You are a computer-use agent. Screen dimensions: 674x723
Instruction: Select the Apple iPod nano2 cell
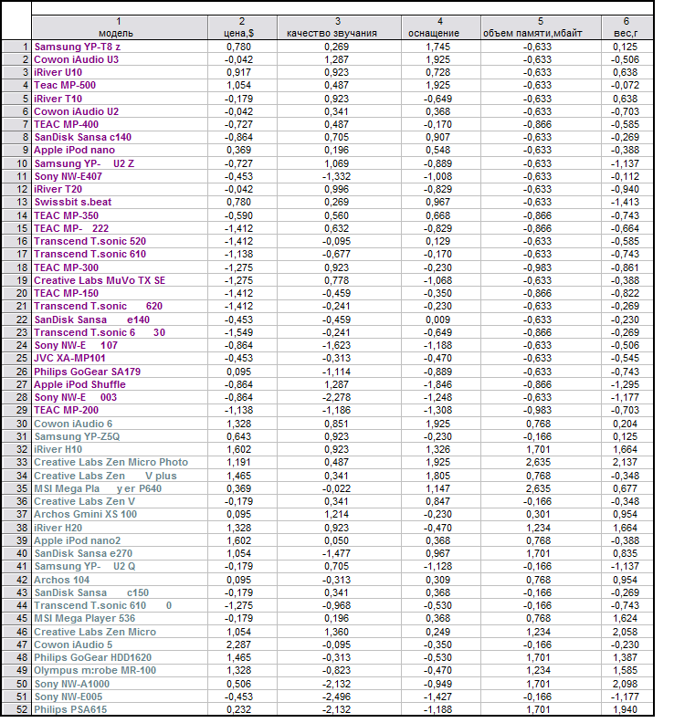120,540
